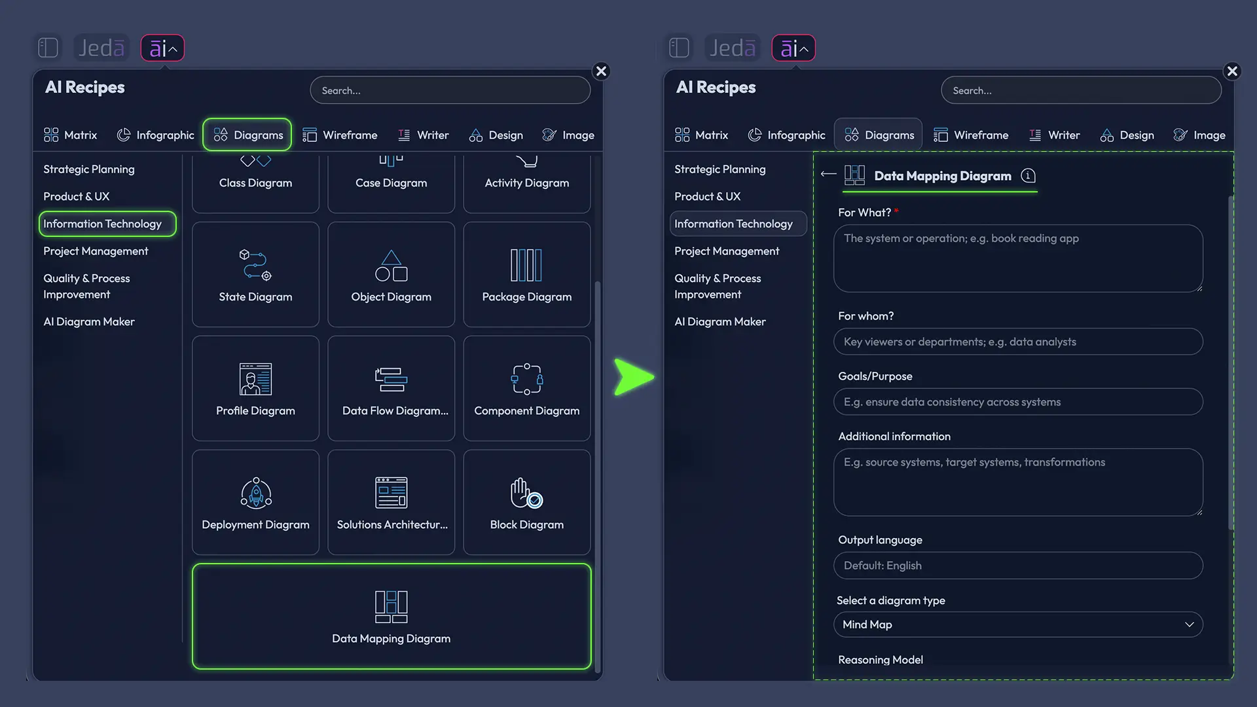This screenshot has height=707, width=1257.
Task: Click the Jeda logo in the right window
Action: (x=733, y=48)
